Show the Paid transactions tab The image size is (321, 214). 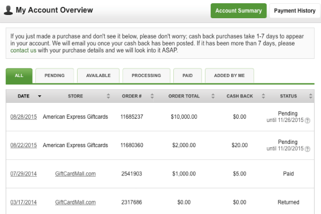188,75
